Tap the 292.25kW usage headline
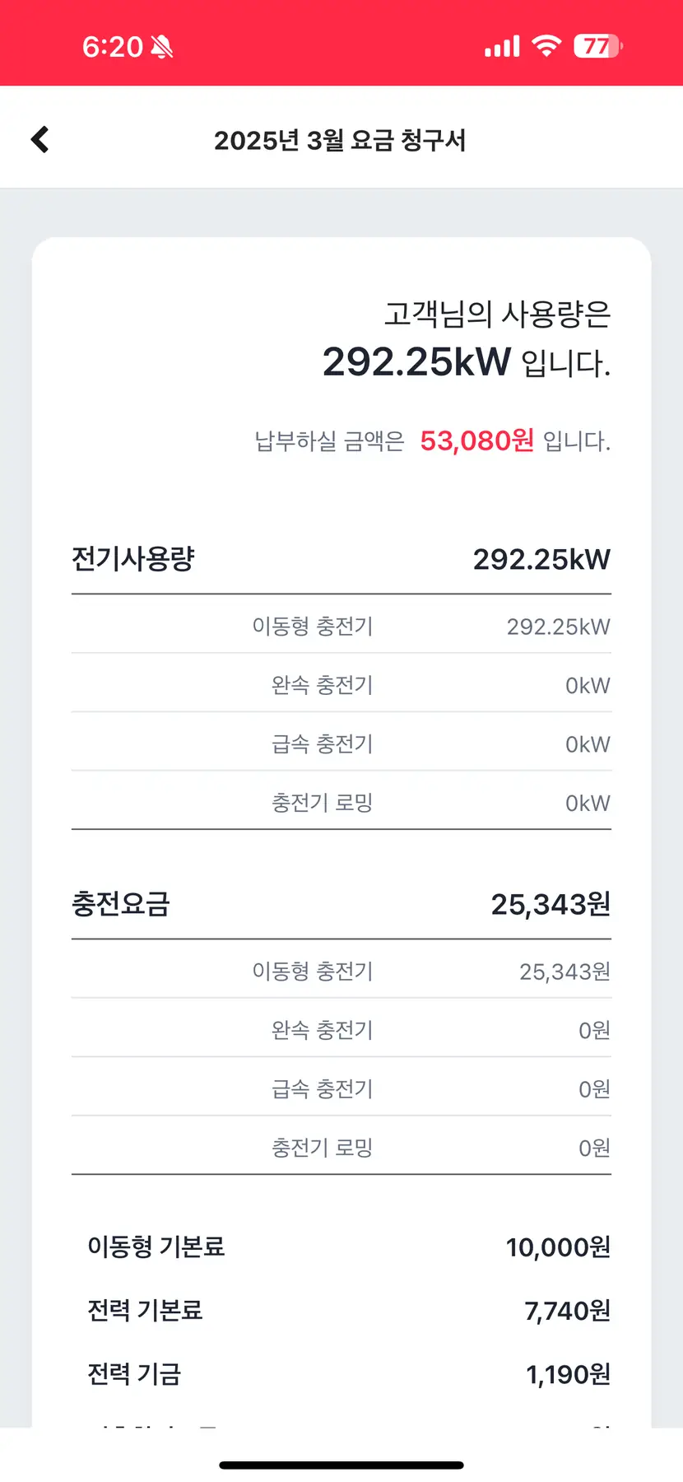The width and height of the screenshot is (683, 1482). pyautogui.click(x=416, y=361)
